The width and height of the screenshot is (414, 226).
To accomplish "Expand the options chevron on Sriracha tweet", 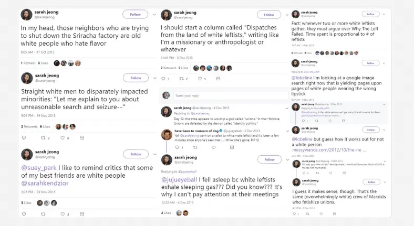I will [x=154, y=14].
